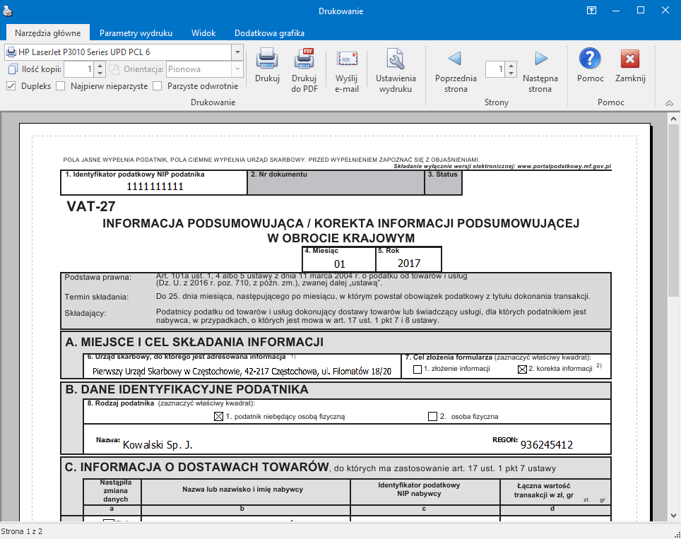Open the HP LaserJet printer dropdown
681x539 pixels.
click(237, 52)
